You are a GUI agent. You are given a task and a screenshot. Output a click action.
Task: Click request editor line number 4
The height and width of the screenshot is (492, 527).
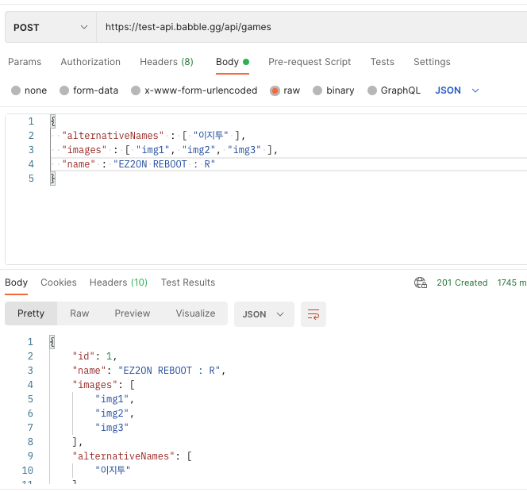pos(31,164)
